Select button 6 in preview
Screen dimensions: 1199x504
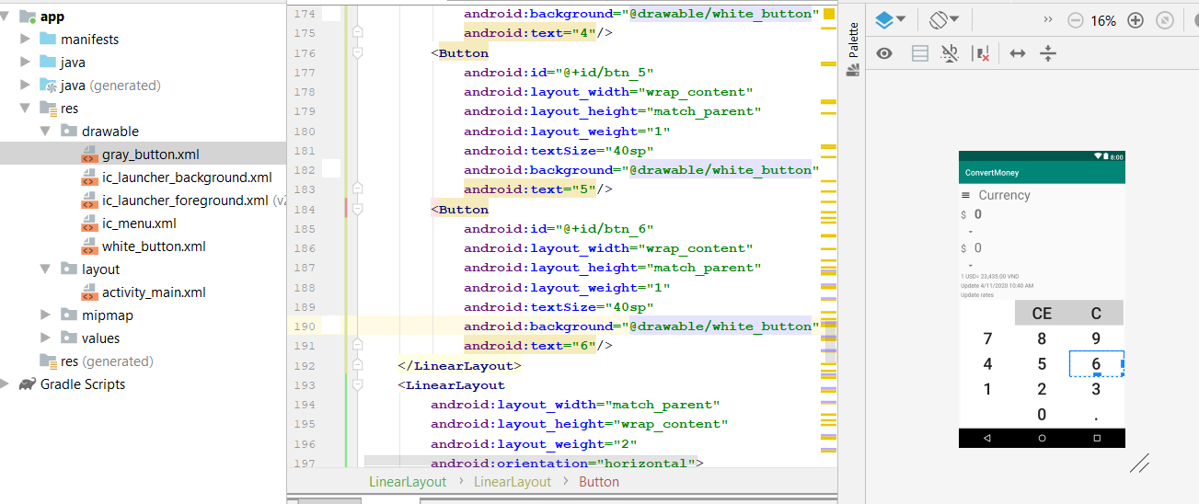coord(1096,364)
